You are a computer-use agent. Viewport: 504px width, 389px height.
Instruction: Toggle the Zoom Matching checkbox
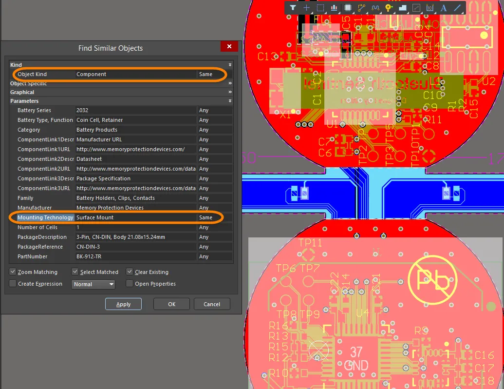click(13, 272)
